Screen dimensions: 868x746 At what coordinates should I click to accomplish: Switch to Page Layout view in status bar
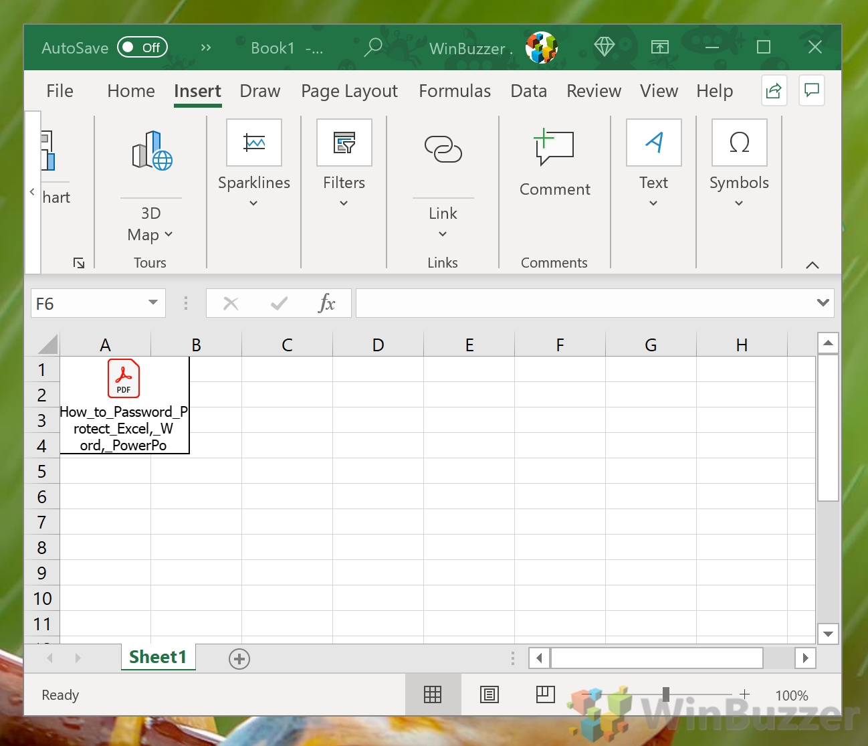point(490,695)
